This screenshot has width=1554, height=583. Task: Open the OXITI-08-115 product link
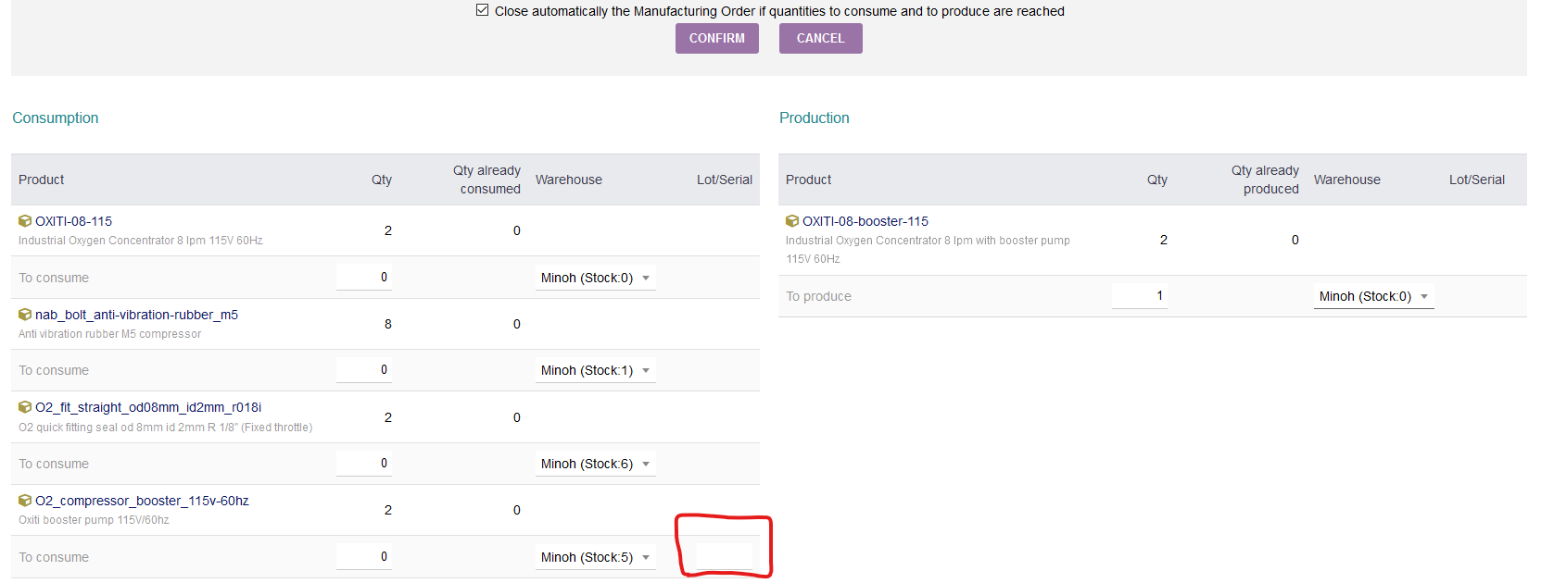tap(73, 221)
